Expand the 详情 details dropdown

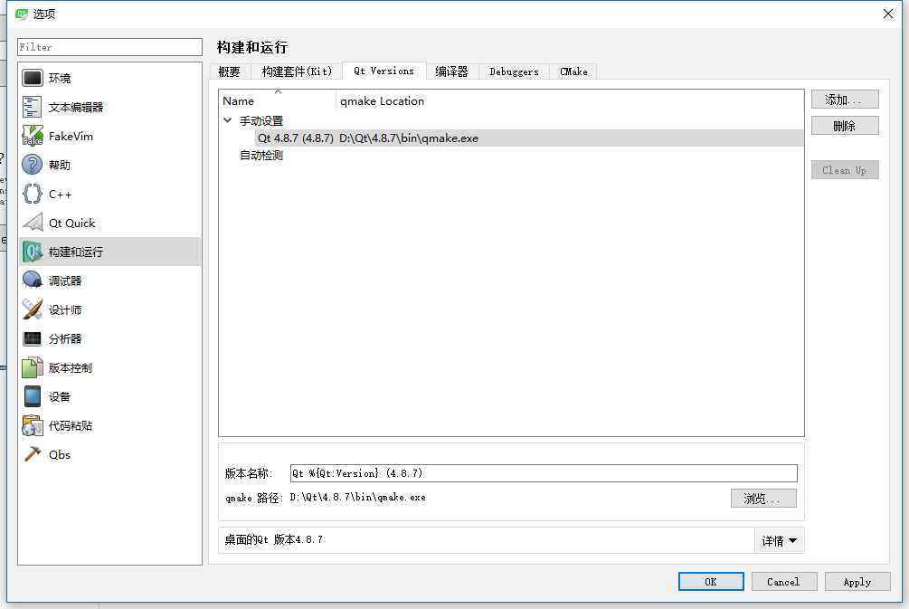pos(780,540)
